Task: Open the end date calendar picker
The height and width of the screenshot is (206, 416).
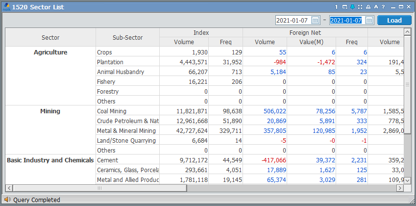Action: click(369, 20)
